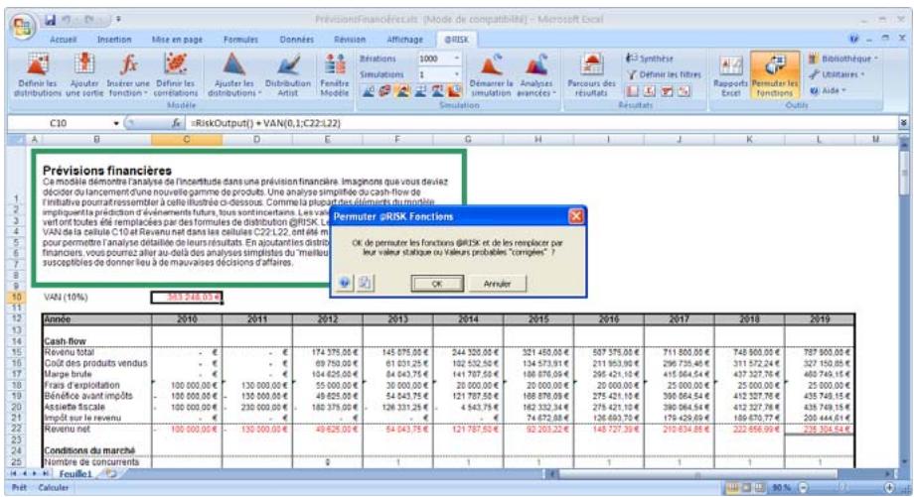
Task: Click Redo in quick access toolbar
Action: [x=89, y=20]
